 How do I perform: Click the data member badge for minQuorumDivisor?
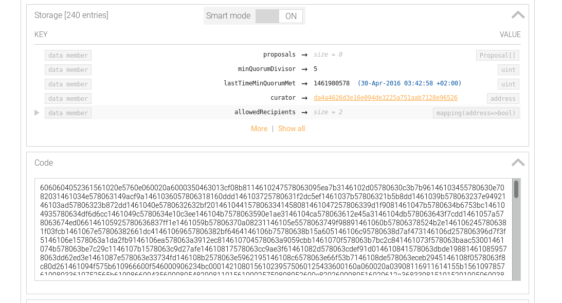(68, 69)
